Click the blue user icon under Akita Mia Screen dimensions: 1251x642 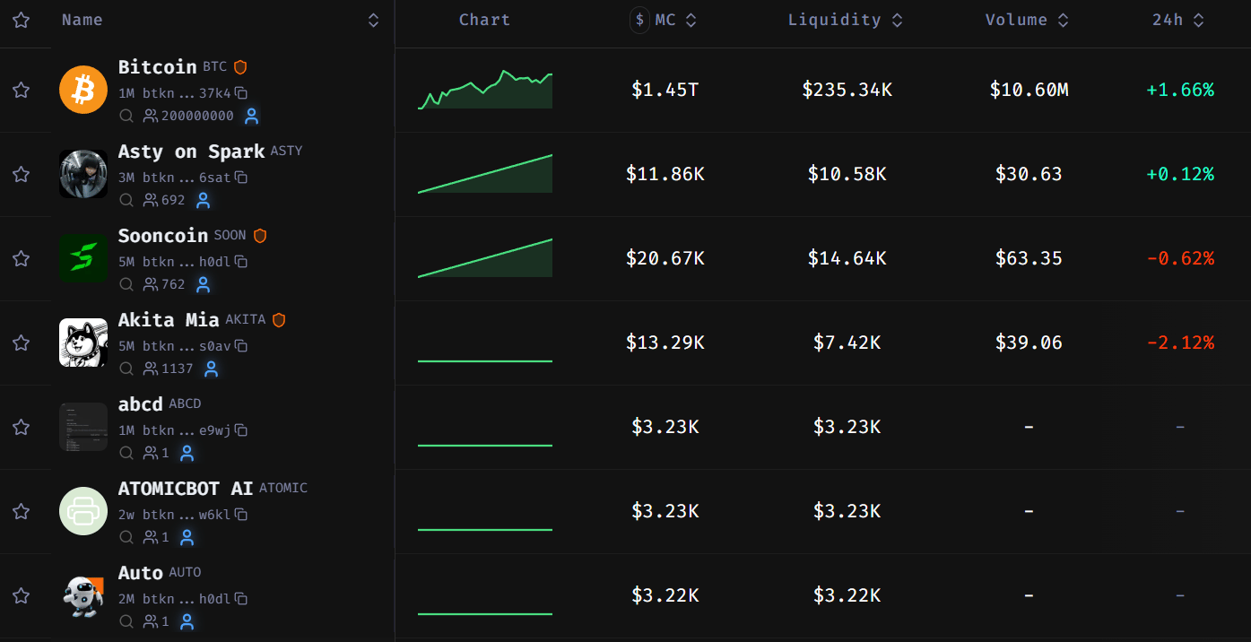211,369
